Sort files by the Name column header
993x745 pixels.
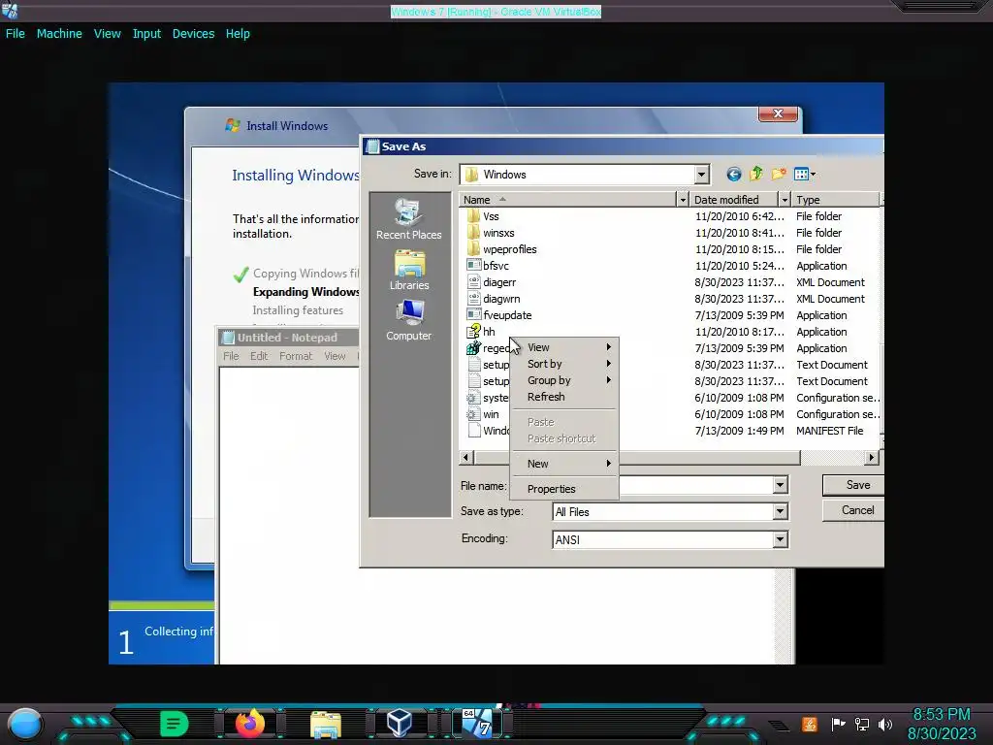[567, 200]
